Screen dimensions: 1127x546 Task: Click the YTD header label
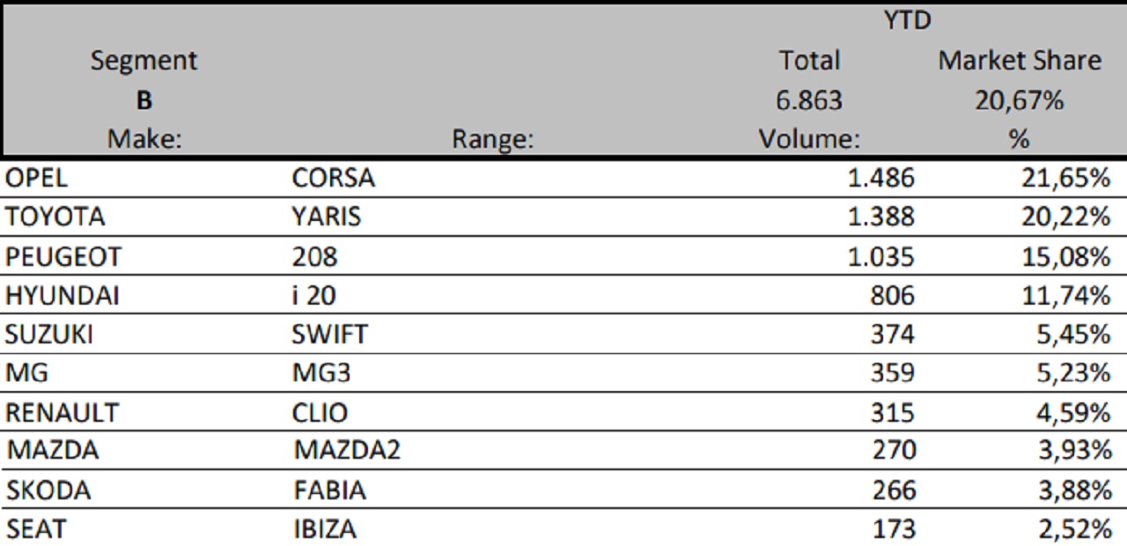pyautogui.click(x=908, y=20)
